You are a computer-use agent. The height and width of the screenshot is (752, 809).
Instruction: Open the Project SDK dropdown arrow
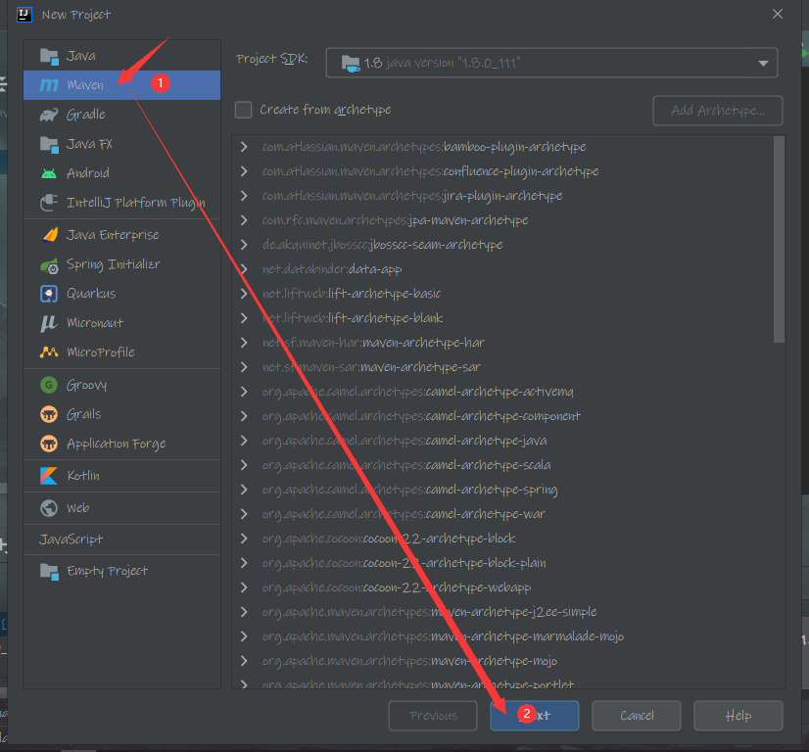pyautogui.click(x=763, y=64)
